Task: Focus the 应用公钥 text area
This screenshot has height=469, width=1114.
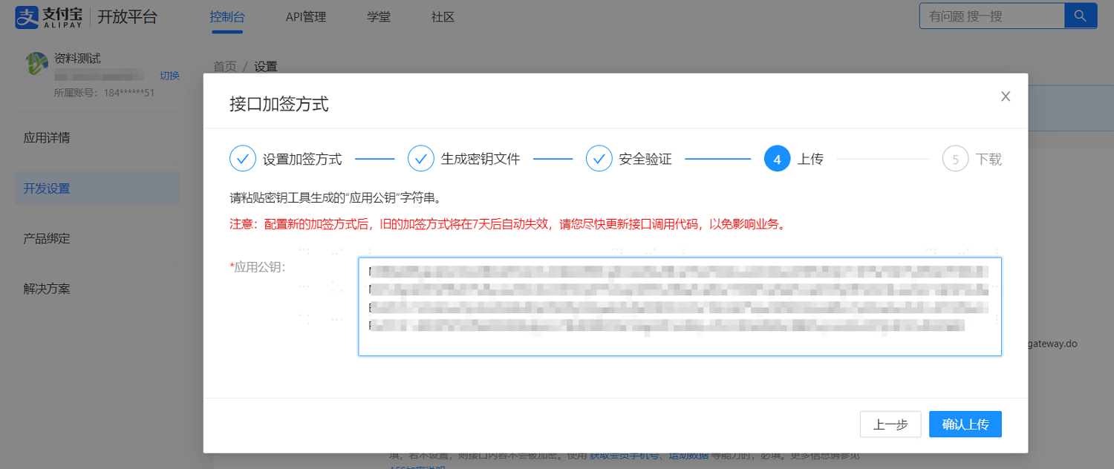Action: coord(680,306)
